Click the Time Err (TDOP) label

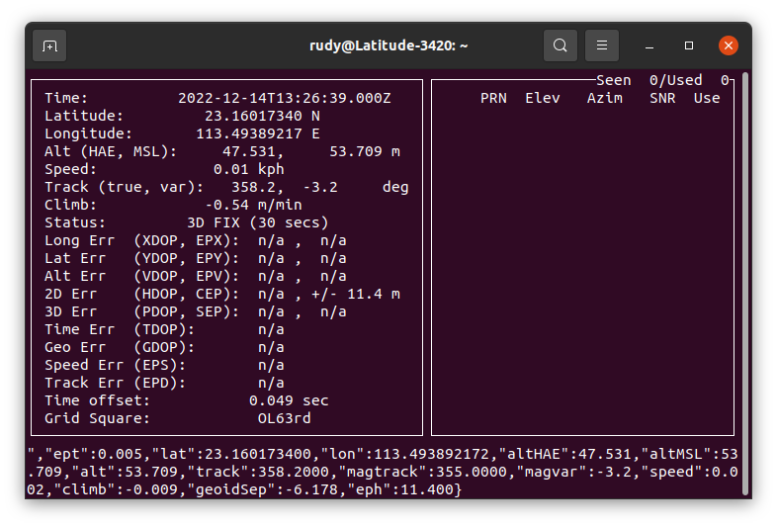[120, 330]
